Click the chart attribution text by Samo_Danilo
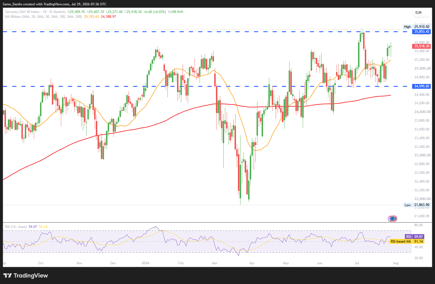435x284 pixels. pos(55,4)
